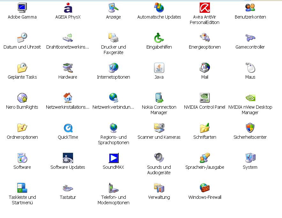Select the red Avira AntiVir PersonalEdition icon

pos(205,8)
